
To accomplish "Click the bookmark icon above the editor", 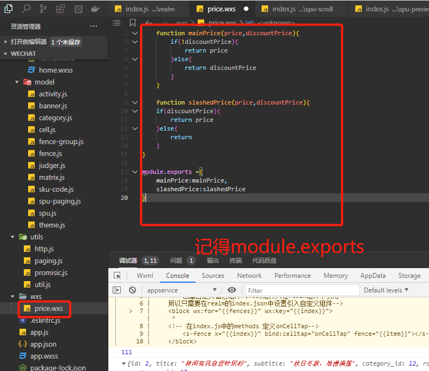I will point(133,23).
